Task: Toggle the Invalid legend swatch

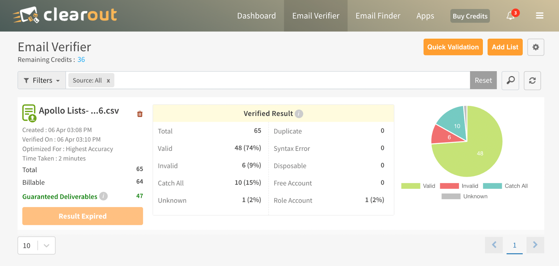Action: point(449,186)
